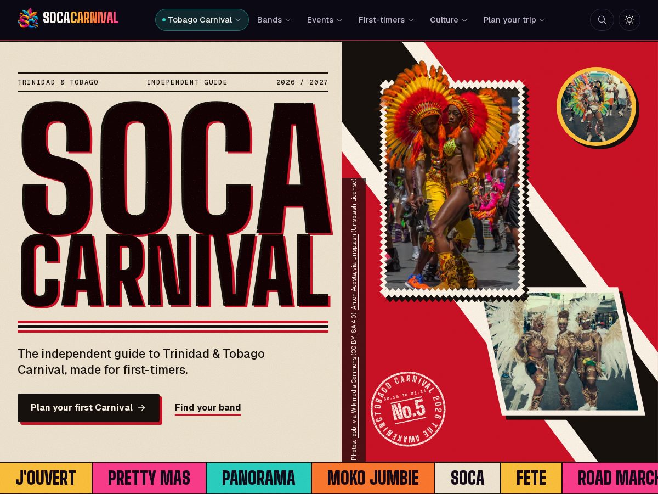
Task: Open the circular carnival photo thumbnail
Action: (596, 106)
